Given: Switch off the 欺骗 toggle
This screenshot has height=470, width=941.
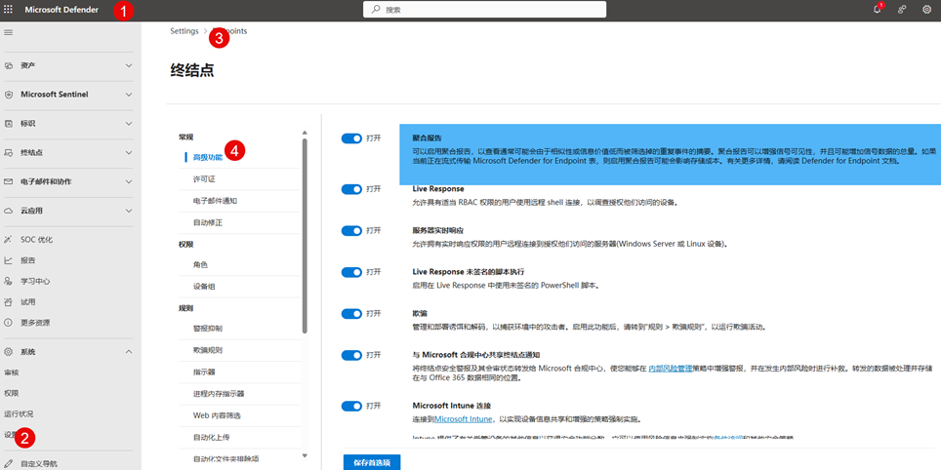Looking at the screenshot, I should point(351,314).
